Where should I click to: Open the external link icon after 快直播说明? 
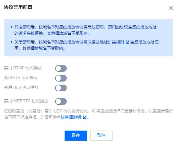point(85,117)
